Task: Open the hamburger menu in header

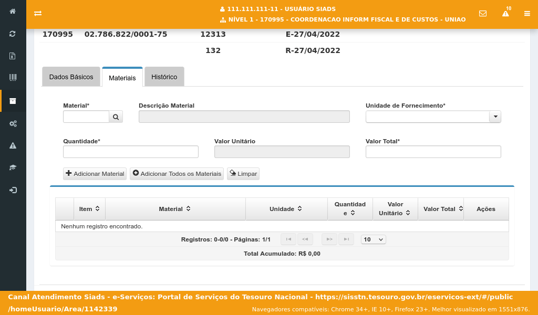Action: pos(527,13)
